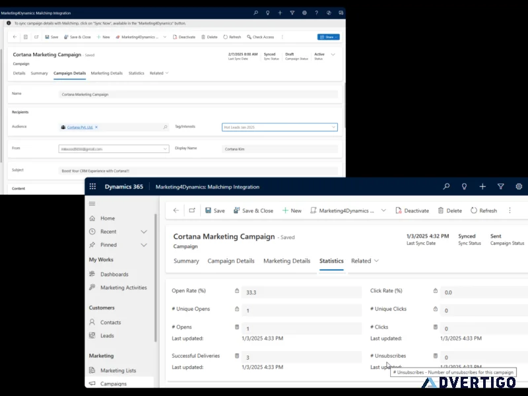The width and height of the screenshot is (528, 396).
Task: Click the Share button in back window
Action: pyautogui.click(x=328, y=37)
